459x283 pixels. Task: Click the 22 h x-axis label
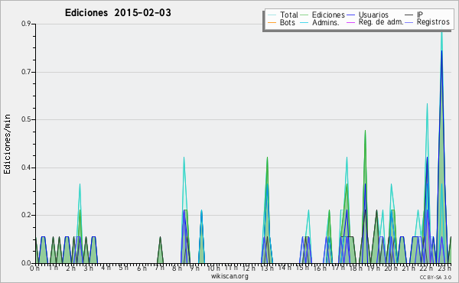[427, 268]
